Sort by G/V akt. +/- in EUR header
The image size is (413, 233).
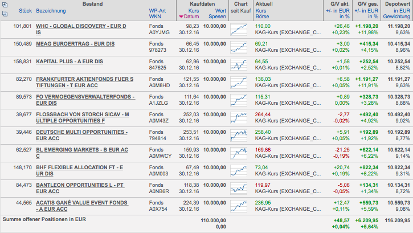[x=338, y=11]
